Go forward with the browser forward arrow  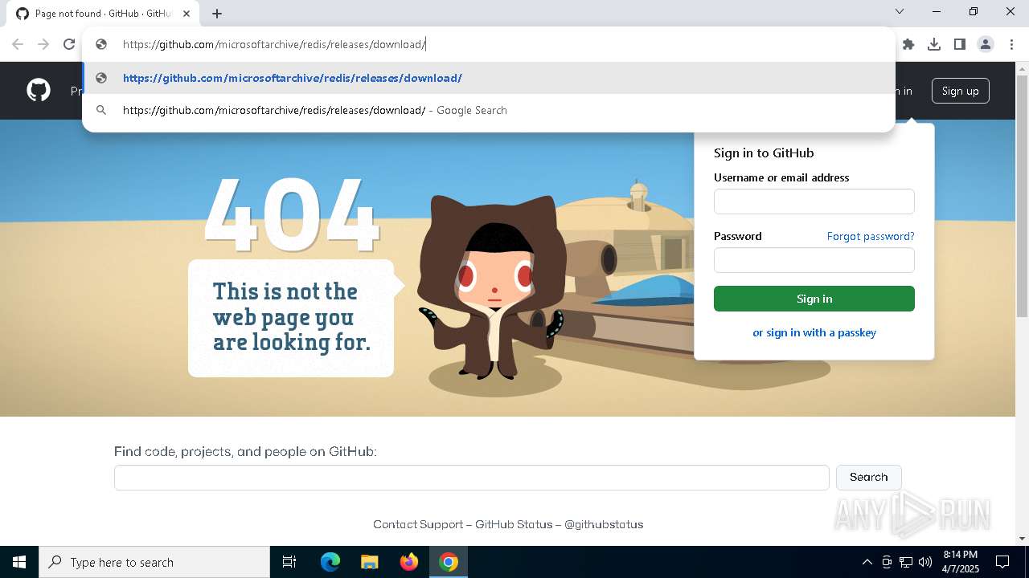[x=43, y=44]
